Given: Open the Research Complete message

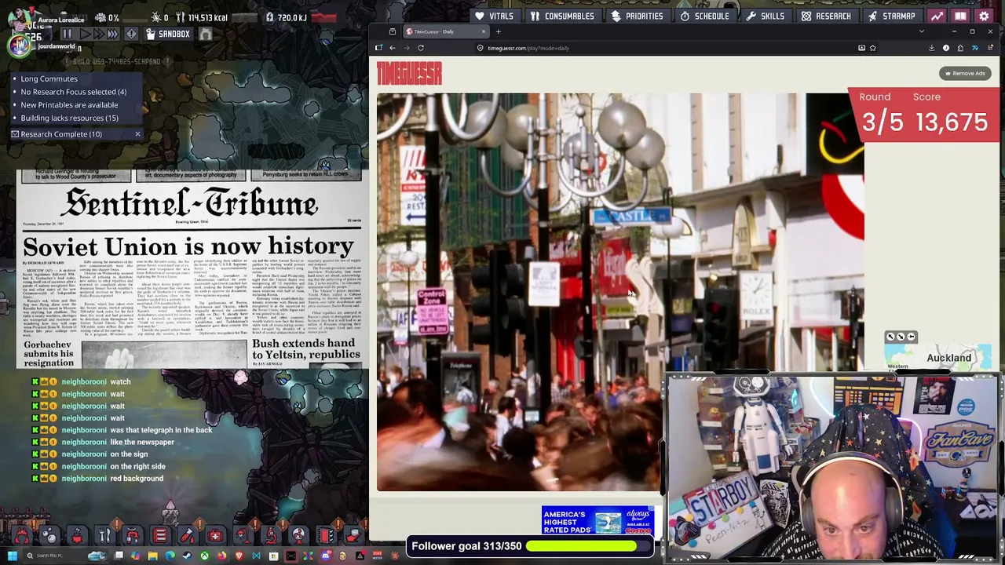Looking at the screenshot, I should pyautogui.click(x=61, y=134).
